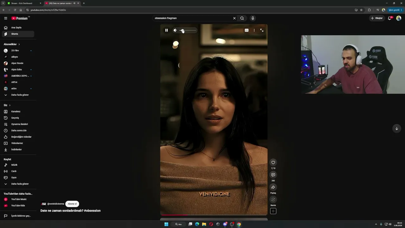
Task: Open a new browser tab
Action: click(x=84, y=3)
